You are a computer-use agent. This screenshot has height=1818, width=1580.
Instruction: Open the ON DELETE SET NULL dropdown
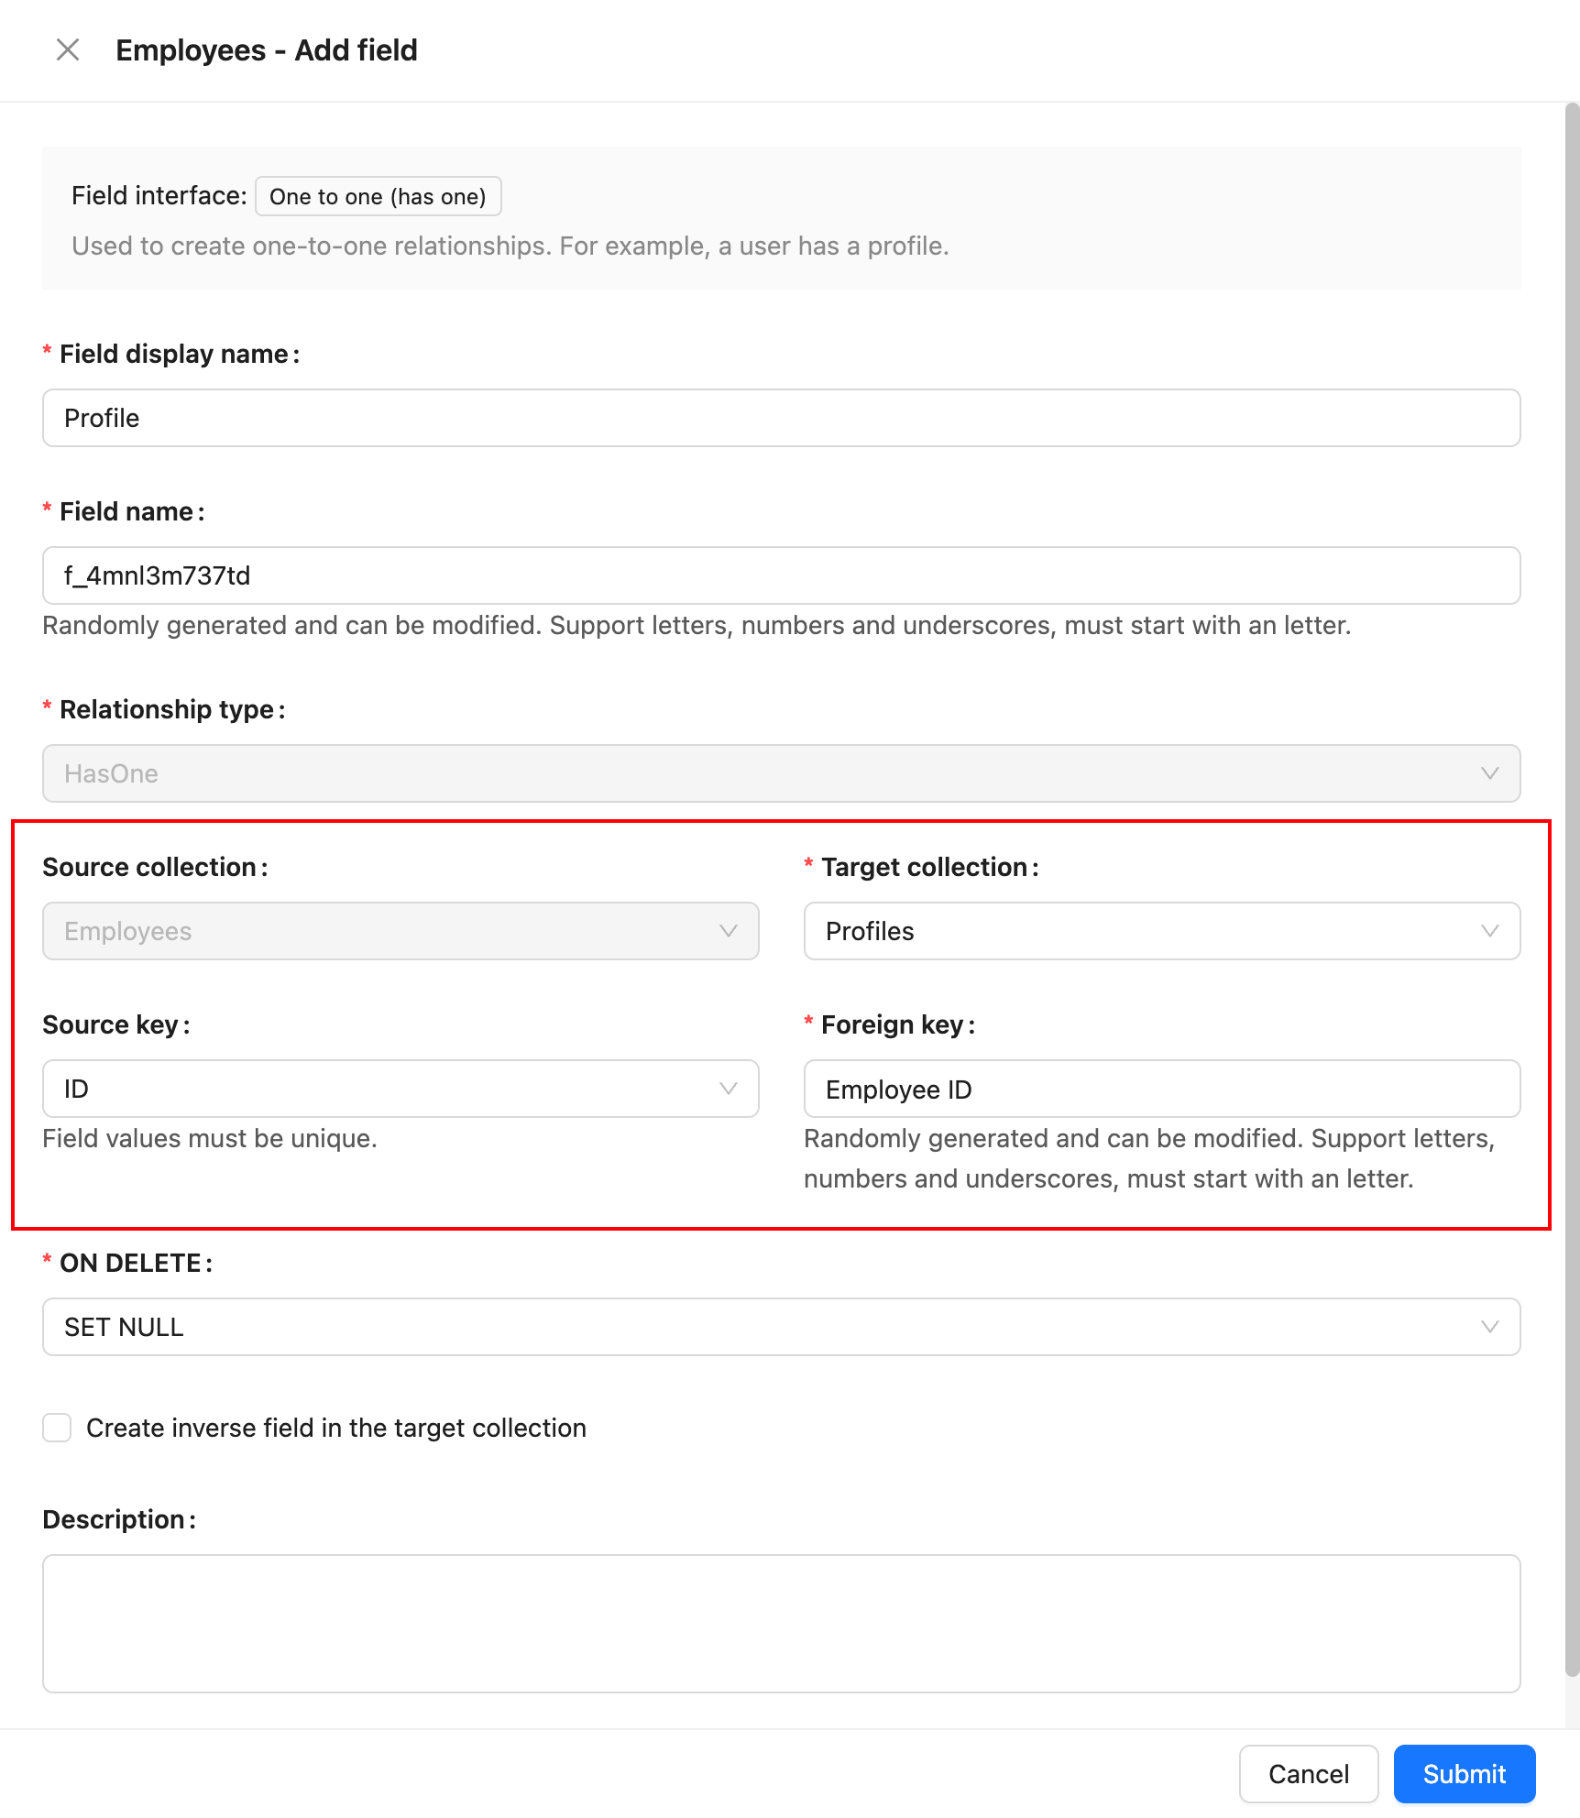[770, 1327]
